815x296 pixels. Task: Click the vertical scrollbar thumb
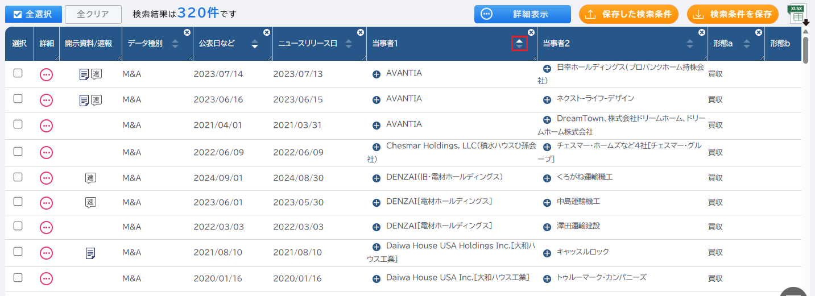point(806,49)
